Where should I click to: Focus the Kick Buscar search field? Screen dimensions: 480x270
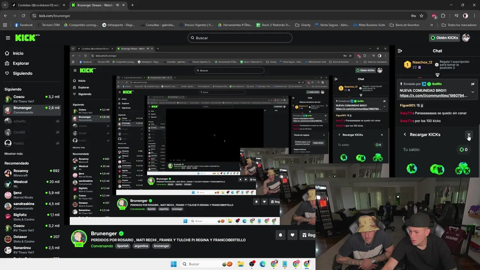coord(240,38)
